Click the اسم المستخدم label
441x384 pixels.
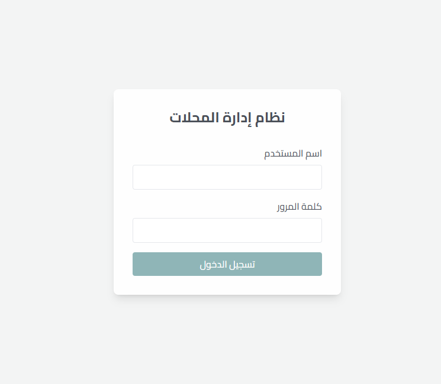[x=292, y=154]
